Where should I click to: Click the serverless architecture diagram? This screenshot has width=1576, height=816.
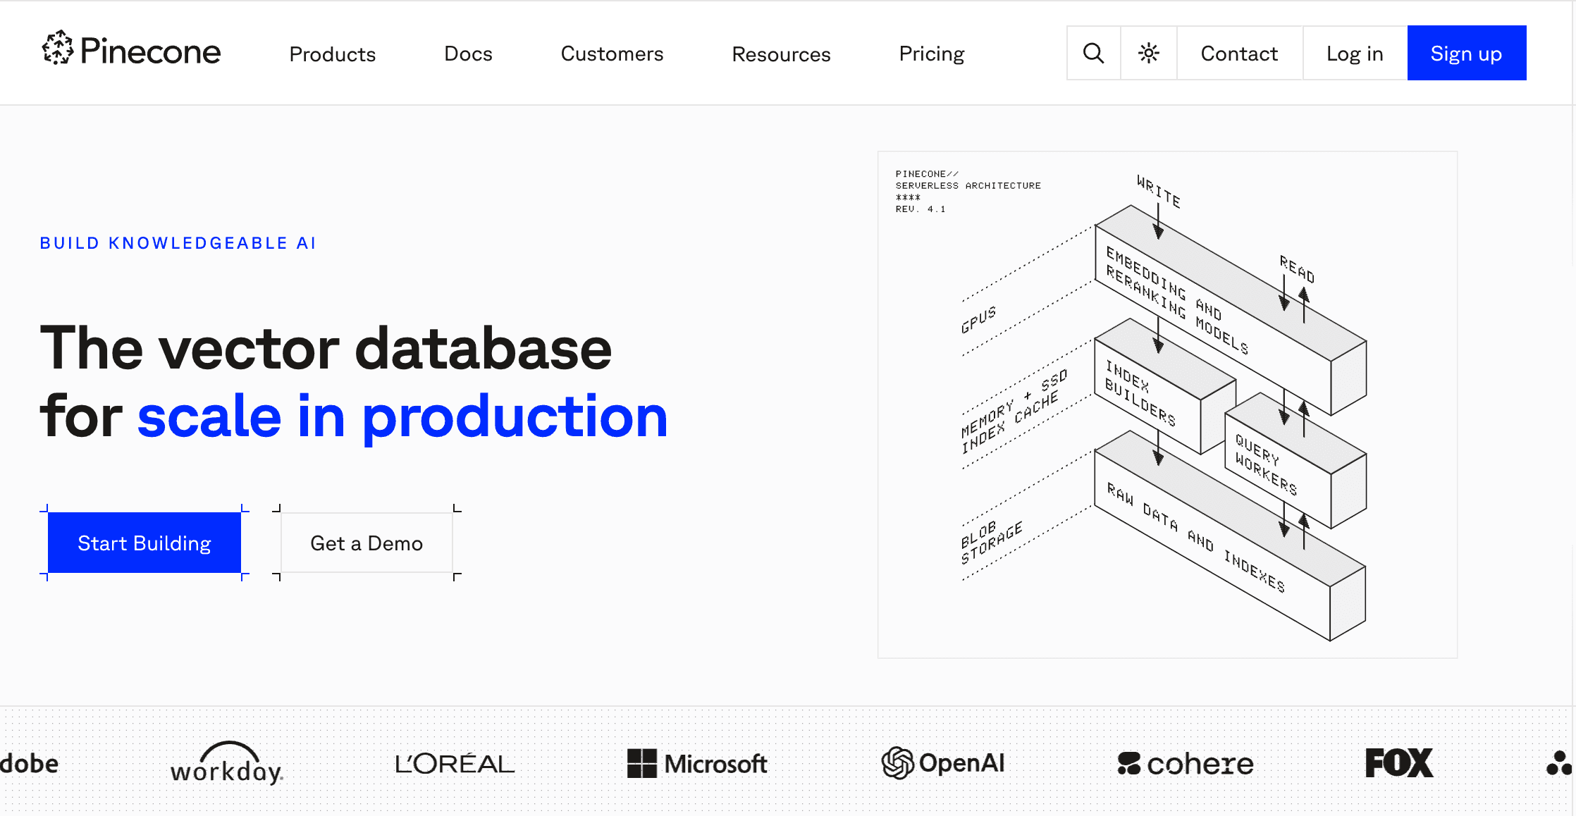pyautogui.click(x=1166, y=404)
